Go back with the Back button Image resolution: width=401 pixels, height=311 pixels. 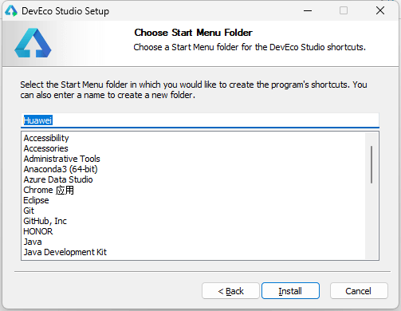230,291
